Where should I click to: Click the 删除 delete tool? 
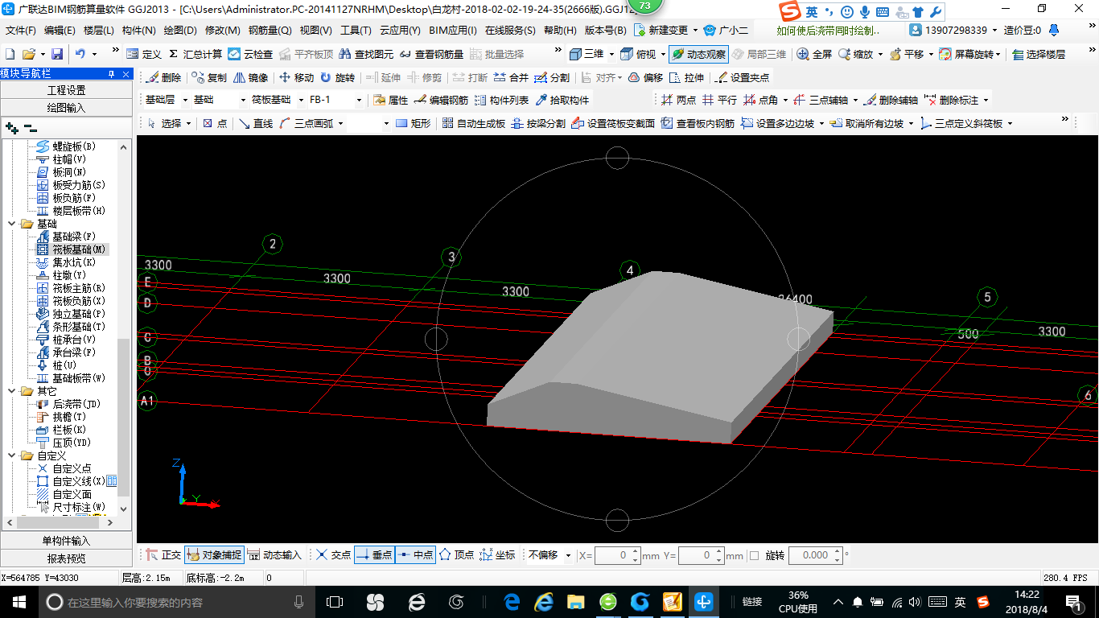pos(164,78)
